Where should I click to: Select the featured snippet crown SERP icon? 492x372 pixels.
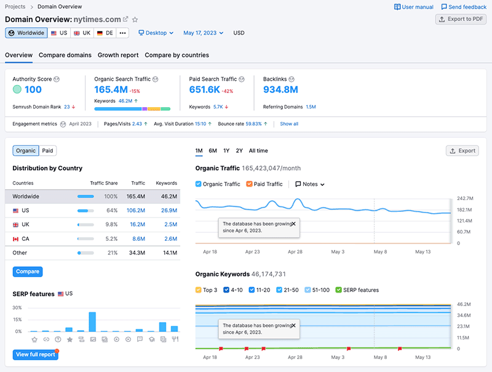34,339
